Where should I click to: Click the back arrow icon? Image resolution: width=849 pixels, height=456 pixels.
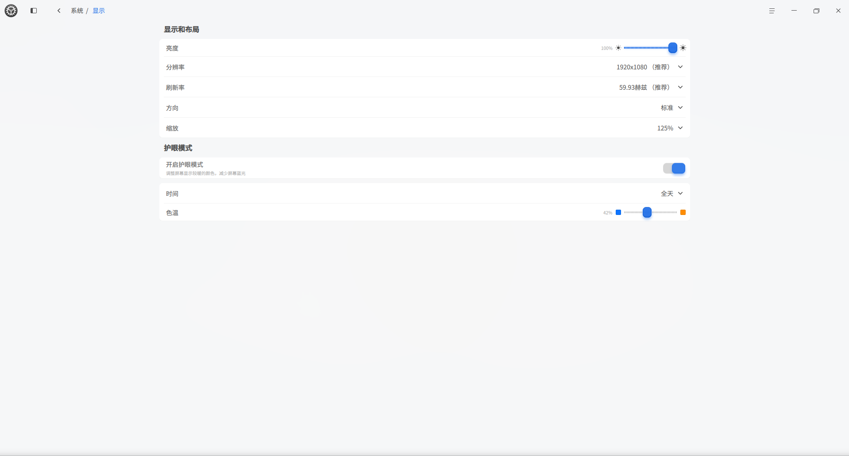[x=59, y=10]
